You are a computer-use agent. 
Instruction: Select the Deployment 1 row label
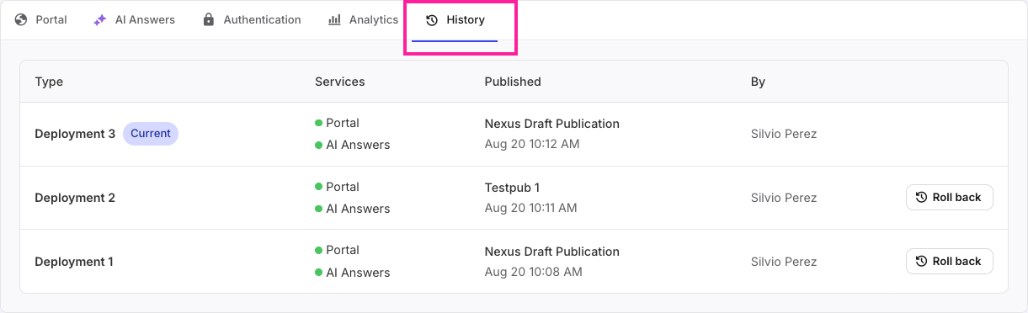pos(74,262)
